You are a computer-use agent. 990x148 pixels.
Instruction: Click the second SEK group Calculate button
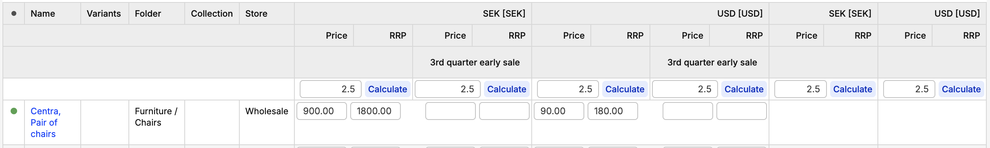853,89
